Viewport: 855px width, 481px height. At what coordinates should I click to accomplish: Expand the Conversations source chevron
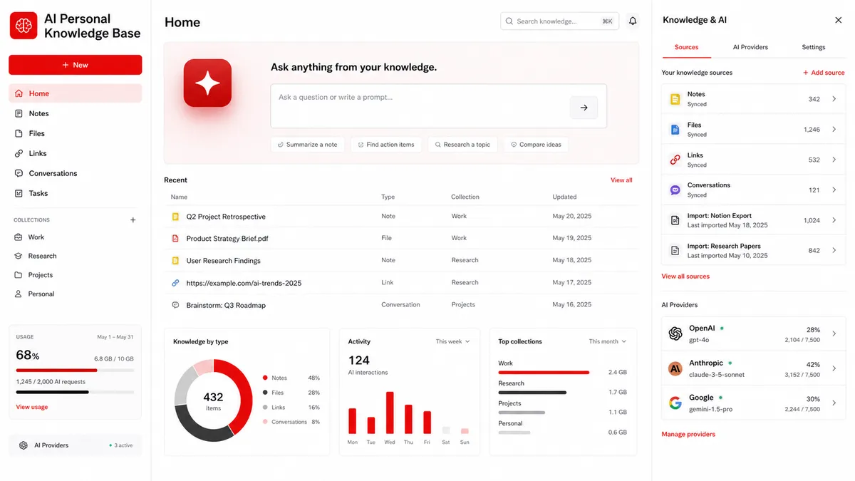coord(834,190)
